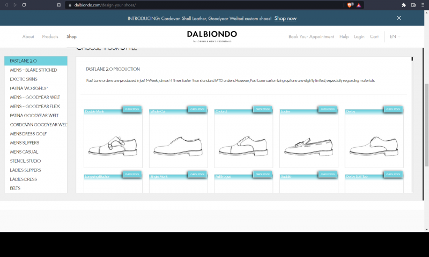Image resolution: width=429 pixels, height=257 pixels.
Task: Check stock for Loafer
Action: [328, 109]
